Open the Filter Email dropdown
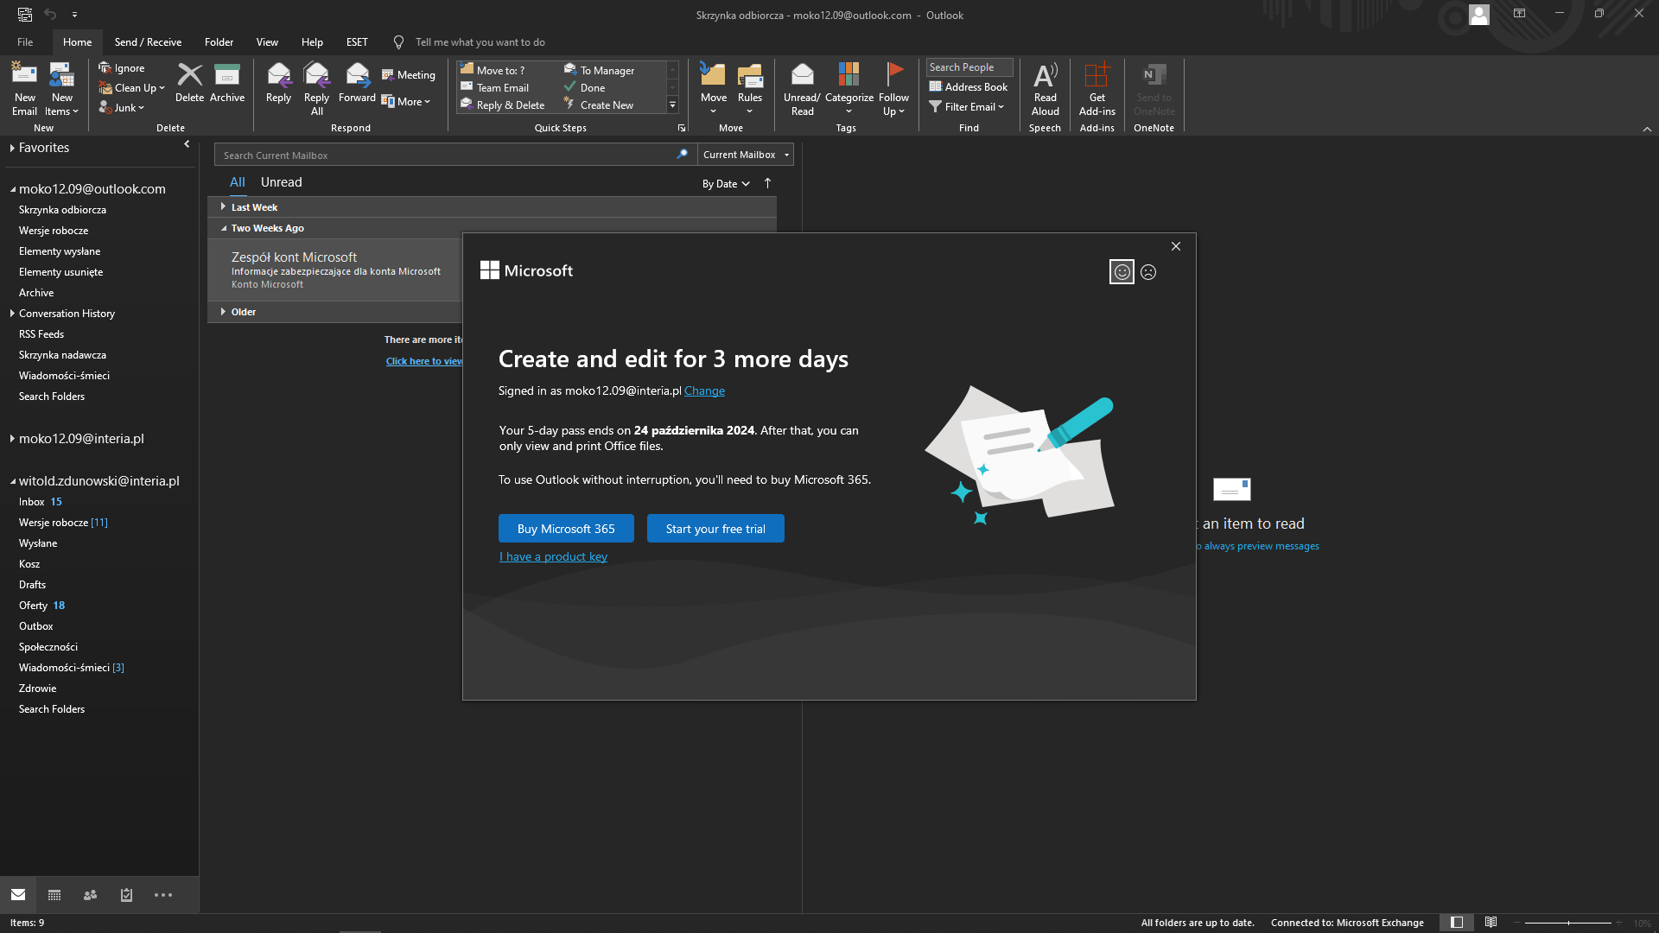This screenshot has height=933, width=1659. 967,106
